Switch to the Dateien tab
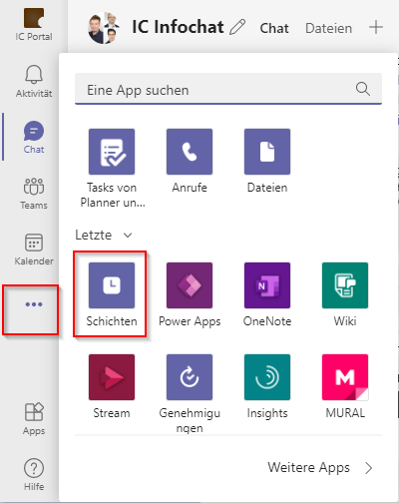This screenshot has width=399, height=503. (328, 28)
